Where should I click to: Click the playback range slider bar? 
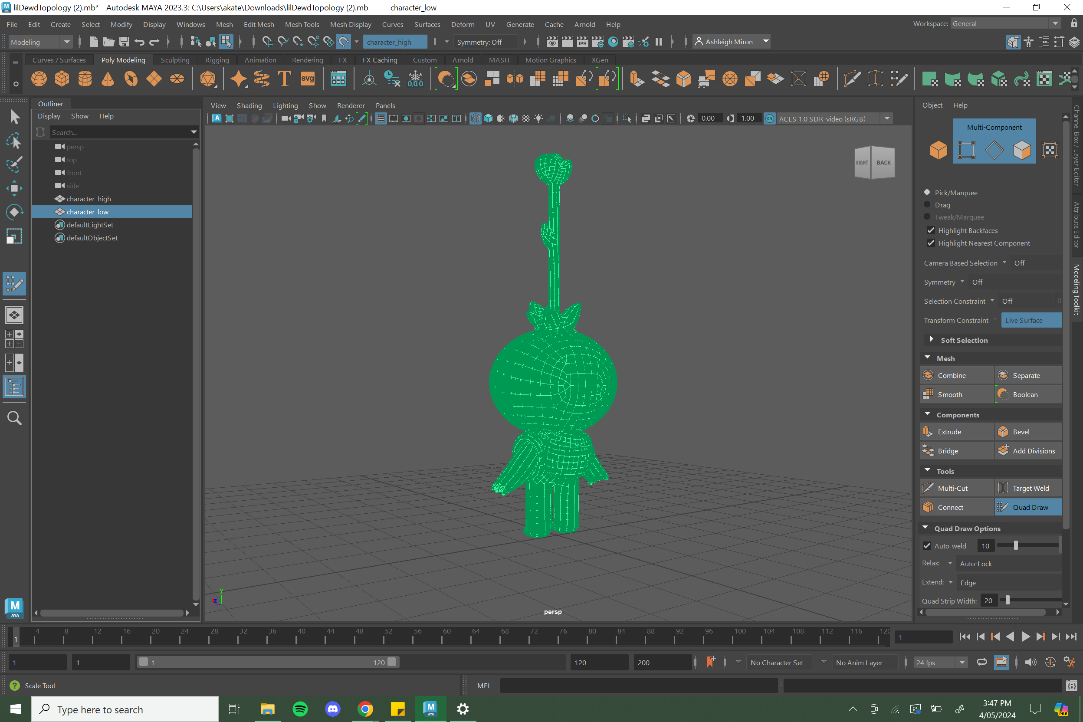point(268,662)
